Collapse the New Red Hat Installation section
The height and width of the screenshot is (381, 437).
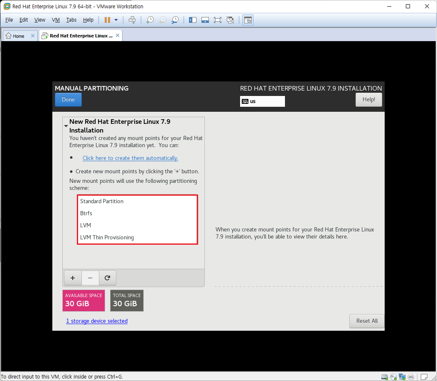(x=66, y=126)
